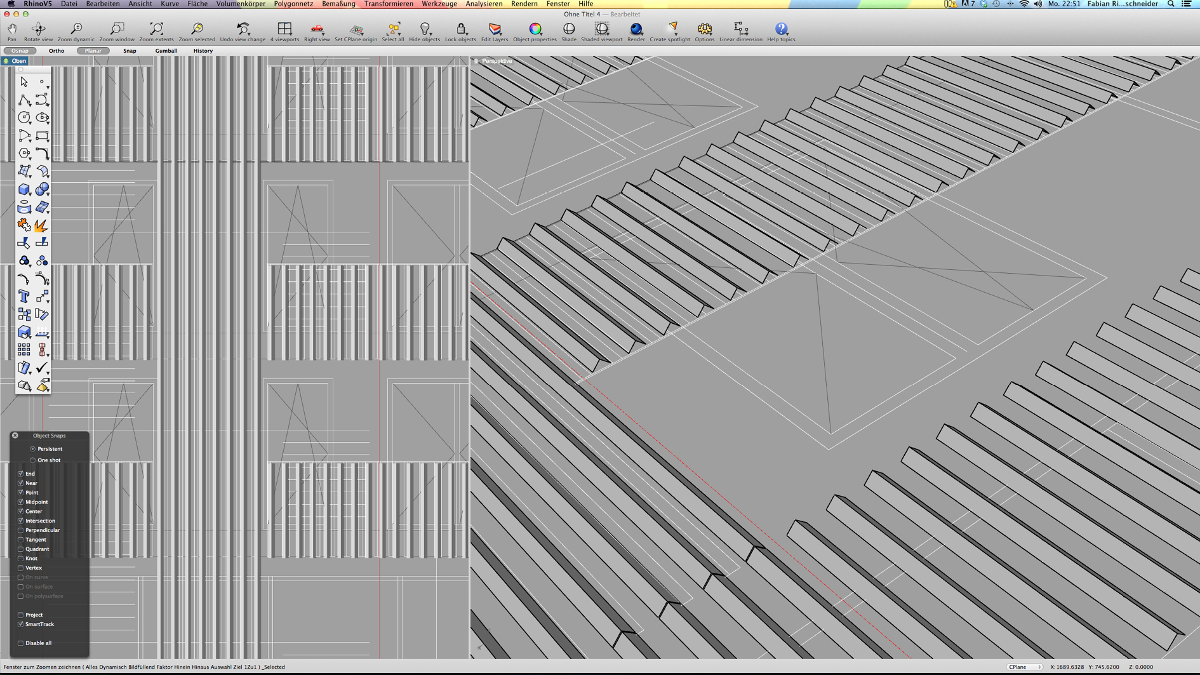
Task: Enable Shaded viewport
Action: (x=602, y=32)
